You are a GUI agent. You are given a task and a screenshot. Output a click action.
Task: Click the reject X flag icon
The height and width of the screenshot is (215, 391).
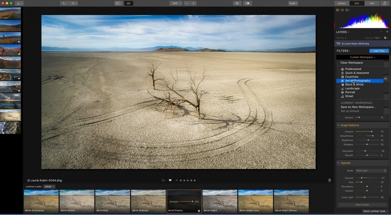pyautogui.click(x=176, y=181)
